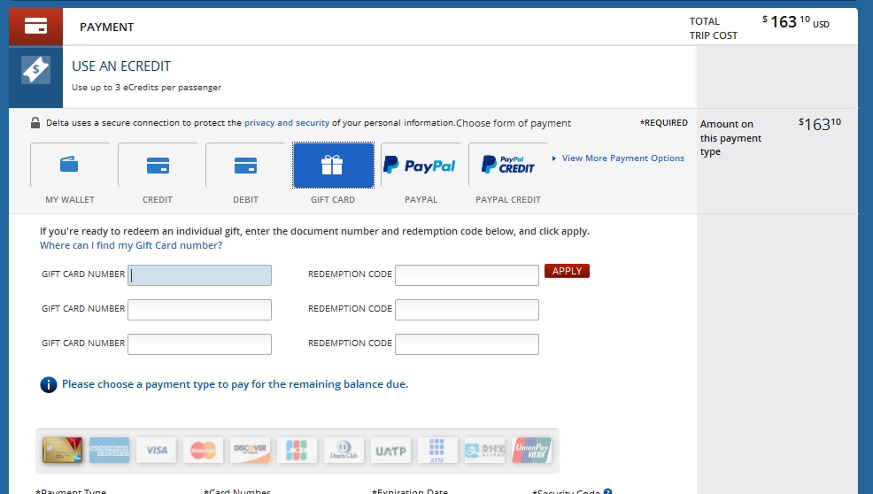Click the red payment card header icon
Screen dimensions: 873x494
point(35,27)
